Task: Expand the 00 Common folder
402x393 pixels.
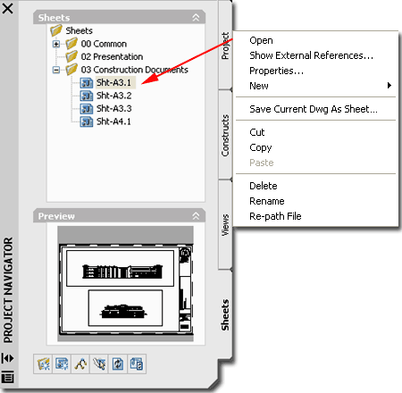Action: 56,44
